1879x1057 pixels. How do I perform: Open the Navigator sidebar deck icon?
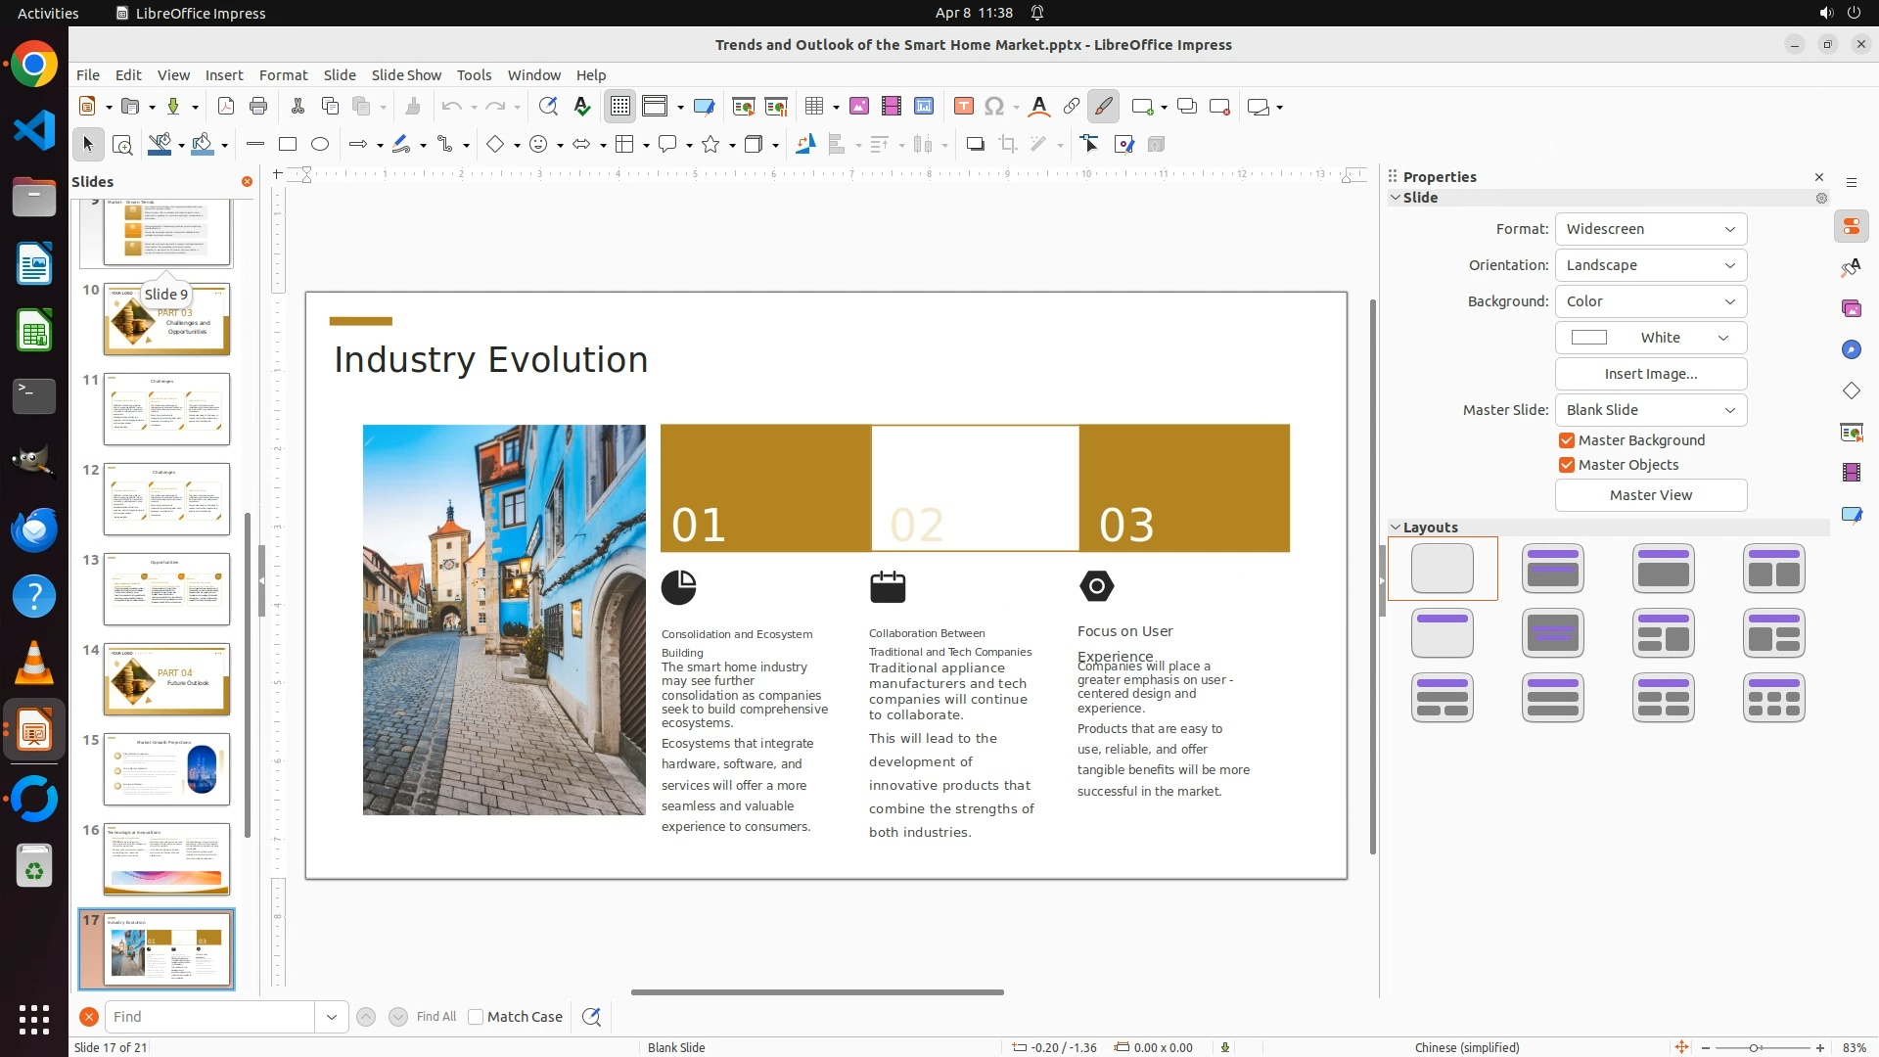pos(1851,350)
